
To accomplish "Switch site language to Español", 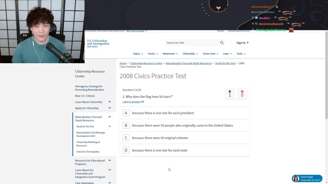I will (x=220, y=31).
